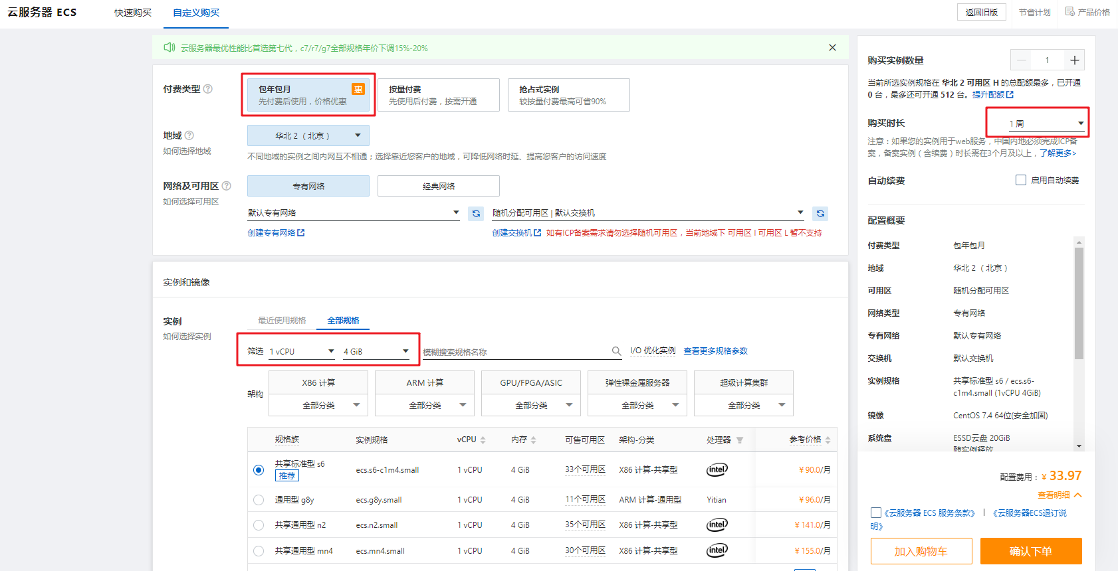Close the green announcement banner

pyautogui.click(x=832, y=48)
